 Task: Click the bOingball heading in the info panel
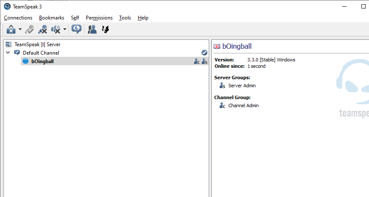point(237,46)
